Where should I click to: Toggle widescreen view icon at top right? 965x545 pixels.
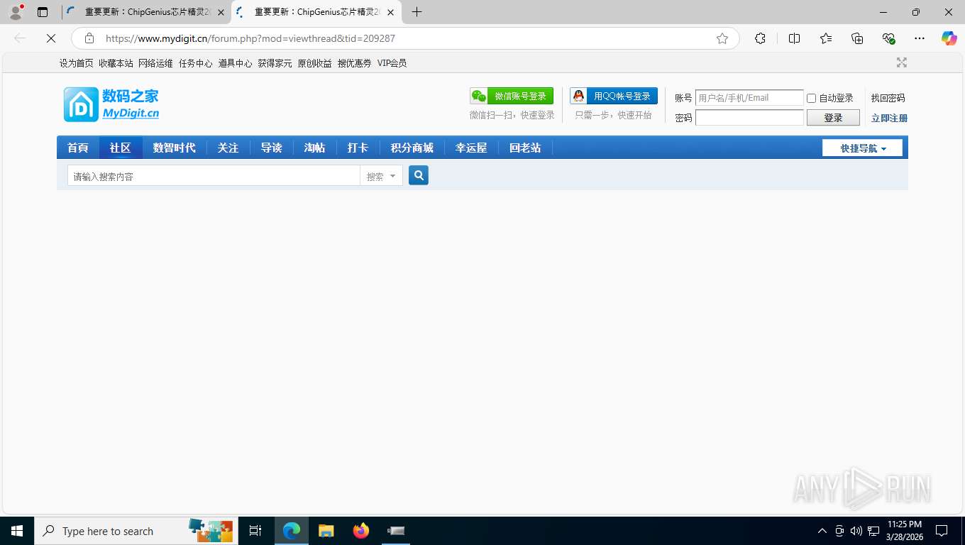[x=902, y=62]
